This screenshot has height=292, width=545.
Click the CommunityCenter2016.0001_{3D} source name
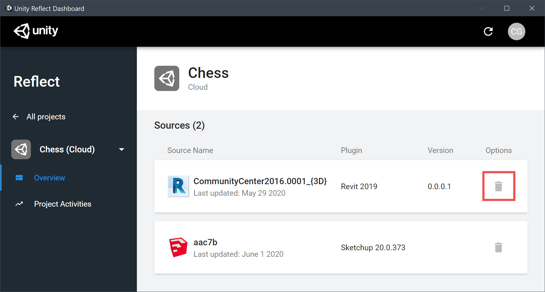260,181
